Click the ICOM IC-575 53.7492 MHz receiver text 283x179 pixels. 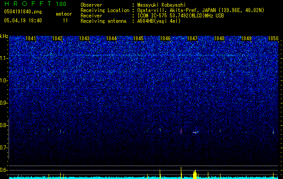click(x=180, y=16)
